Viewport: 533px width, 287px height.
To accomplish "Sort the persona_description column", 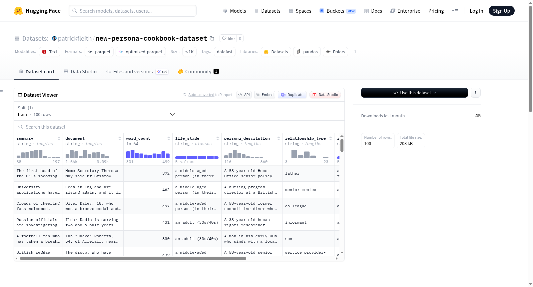I will pos(278,138).
